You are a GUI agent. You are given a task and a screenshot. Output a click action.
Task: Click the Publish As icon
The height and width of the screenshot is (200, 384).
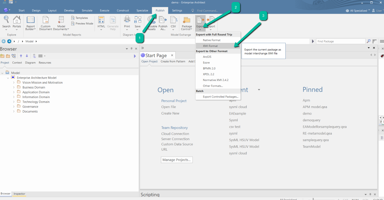(x=163, y=20)
